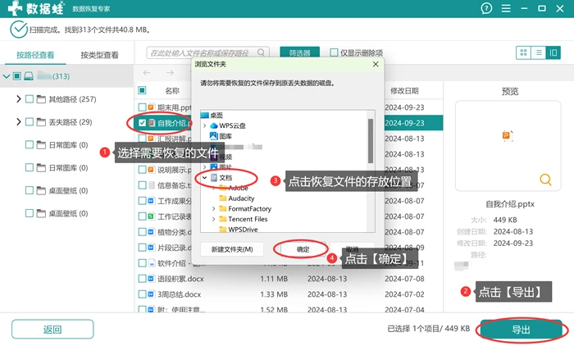Toggle checkbox for 自我介绍 file
This screenshot has width=574, height=346.
tap(143, 123)
